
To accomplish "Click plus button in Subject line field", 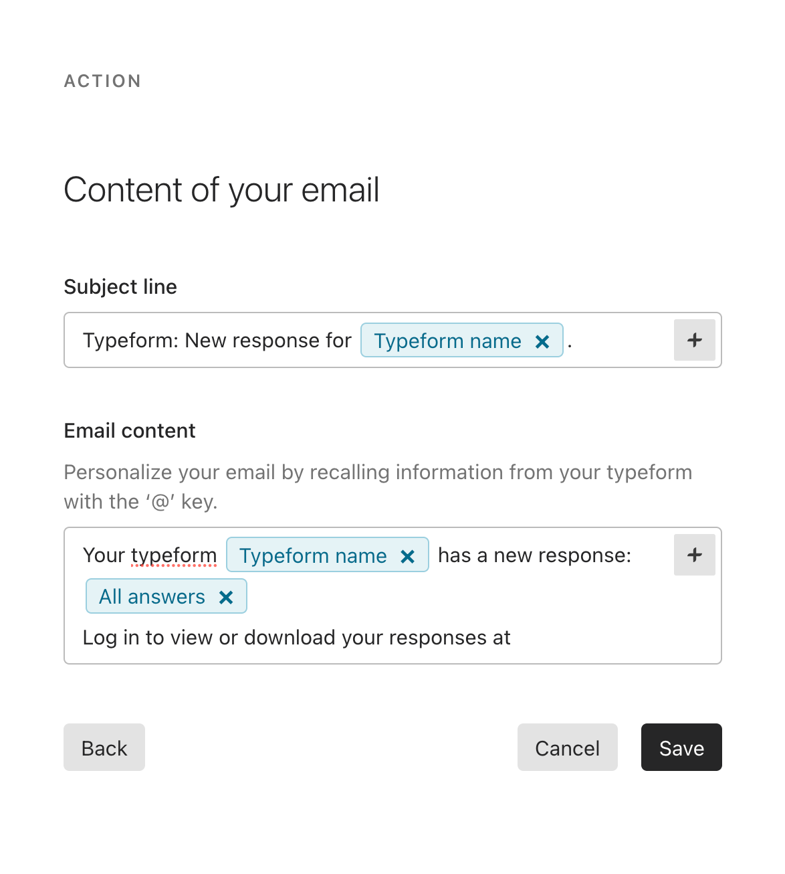I will [695, 340].
